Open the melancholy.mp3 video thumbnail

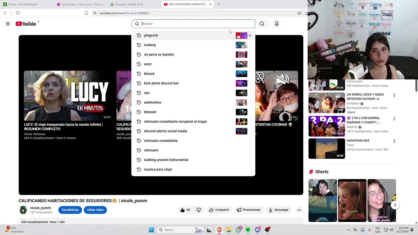point(327,149)
